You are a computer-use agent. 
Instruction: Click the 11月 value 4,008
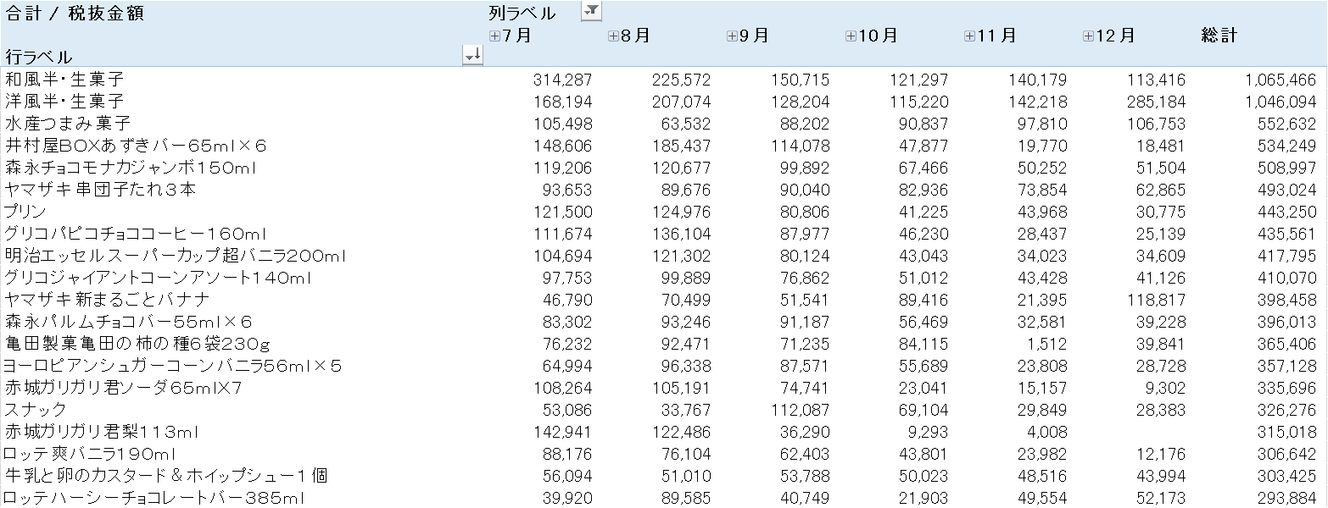1046,432
